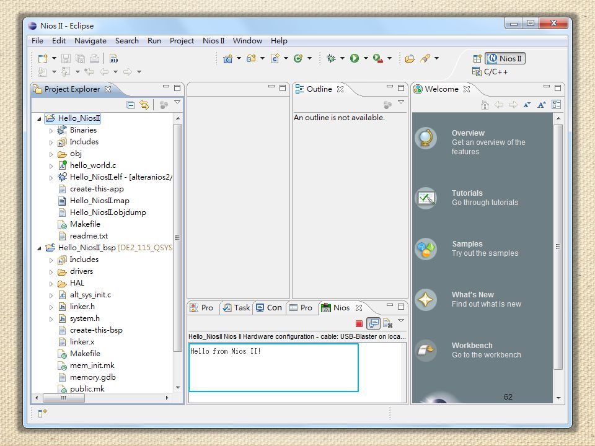Click the Remove terminated launches icon

pyautogui.click(x=387, y=323)
